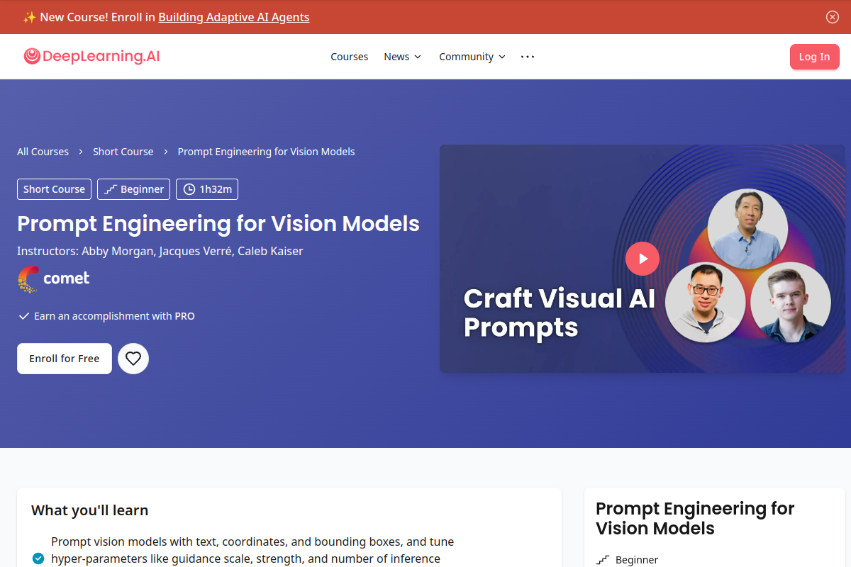Play the course intro video
Viewport: 851px width, 567px height.
(x=643, y=259)
